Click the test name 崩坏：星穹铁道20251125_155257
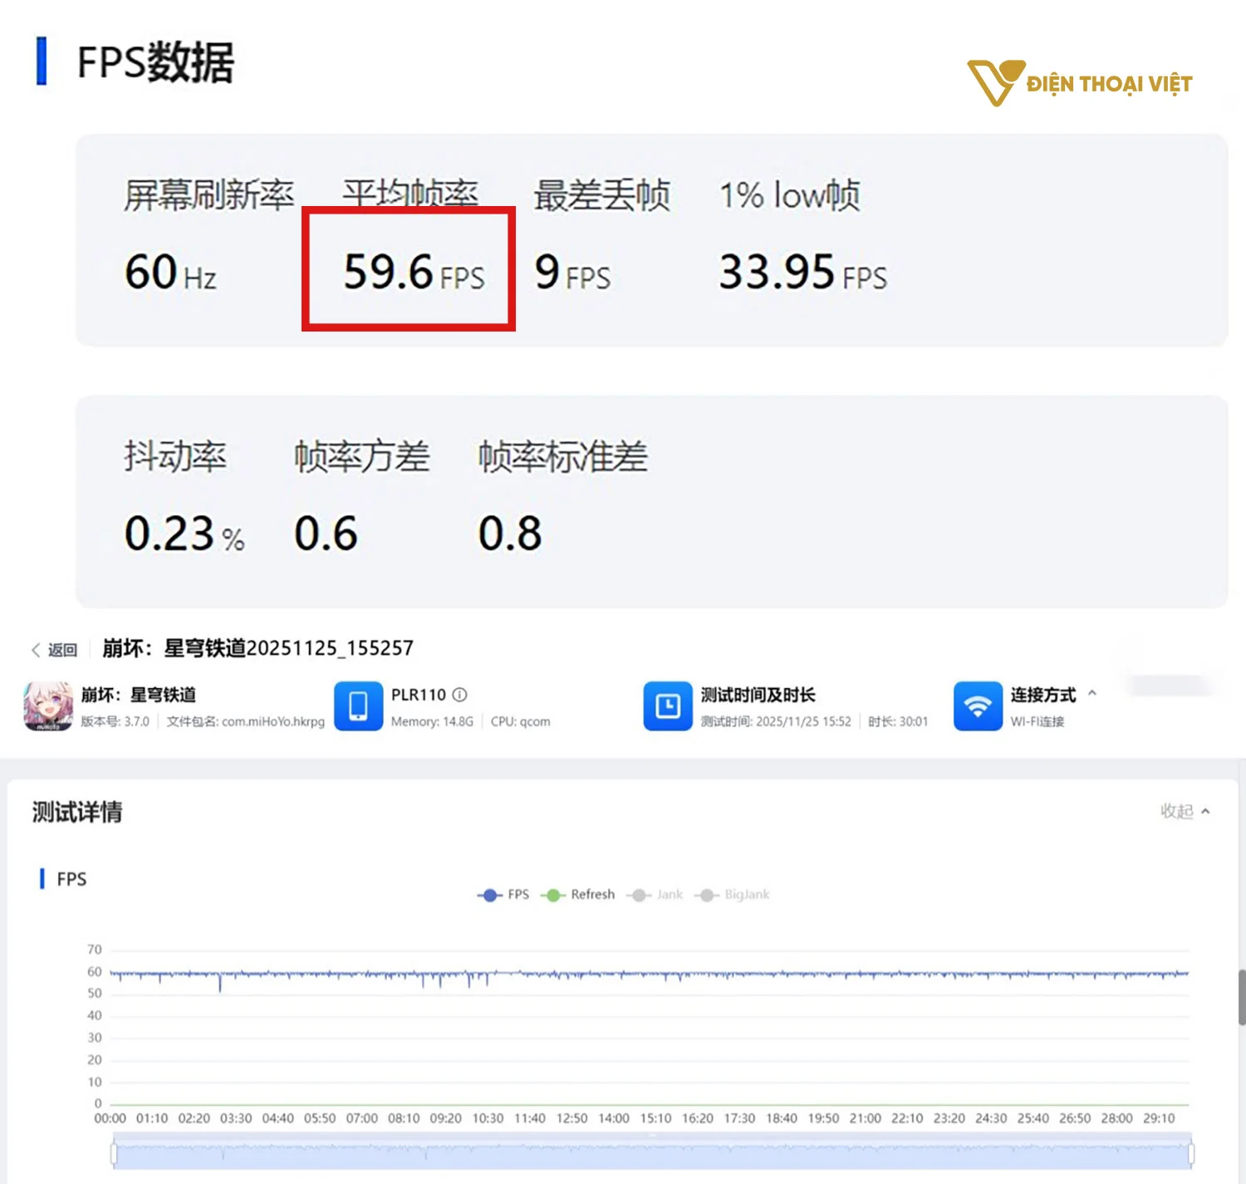 (x=258, y=648)
